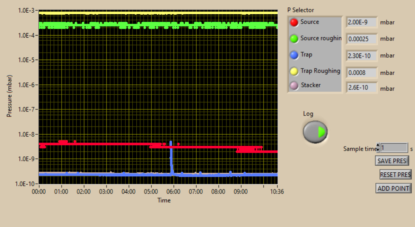
Task: Click the 00:00 time axis start label
Action: point(39,191)
